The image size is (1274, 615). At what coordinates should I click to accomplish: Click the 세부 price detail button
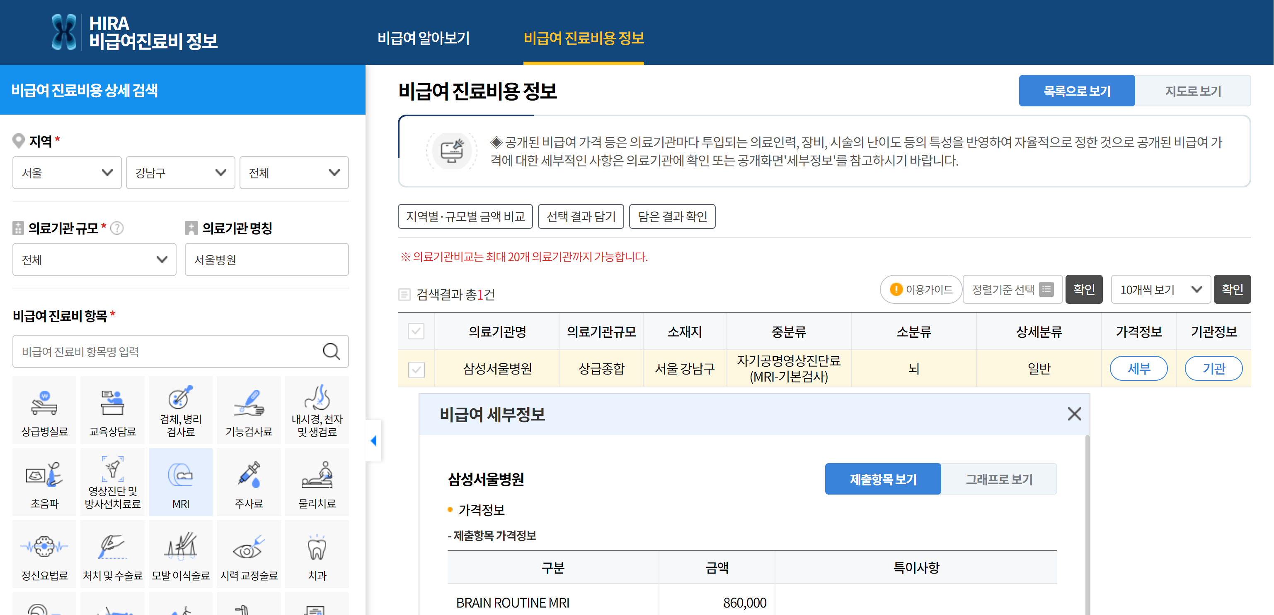(x=1138, y=368)
